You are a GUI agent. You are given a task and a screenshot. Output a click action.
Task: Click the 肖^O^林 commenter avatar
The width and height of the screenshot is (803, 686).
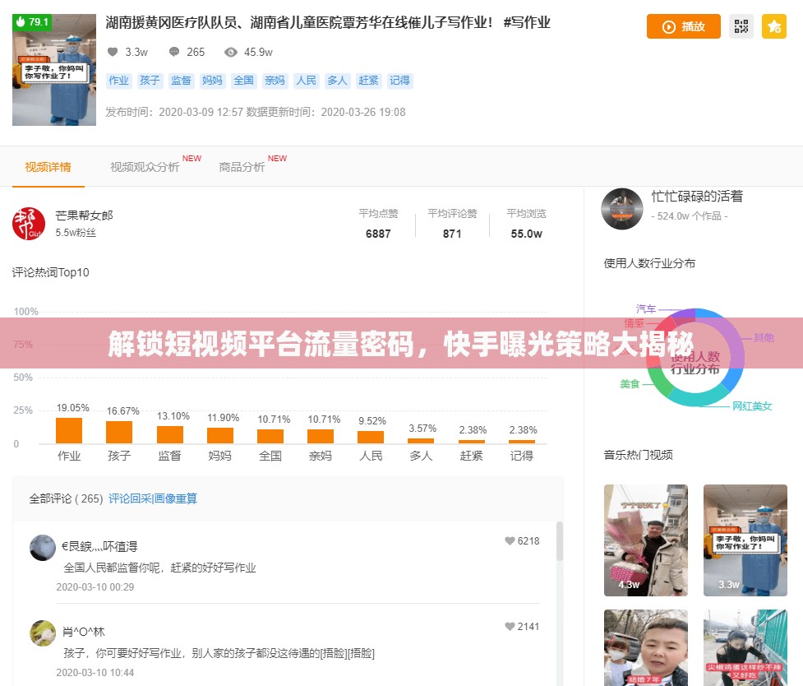click(43, 633)
